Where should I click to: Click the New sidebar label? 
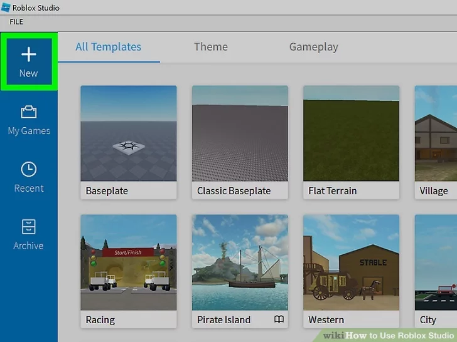[x=29, y=73]
